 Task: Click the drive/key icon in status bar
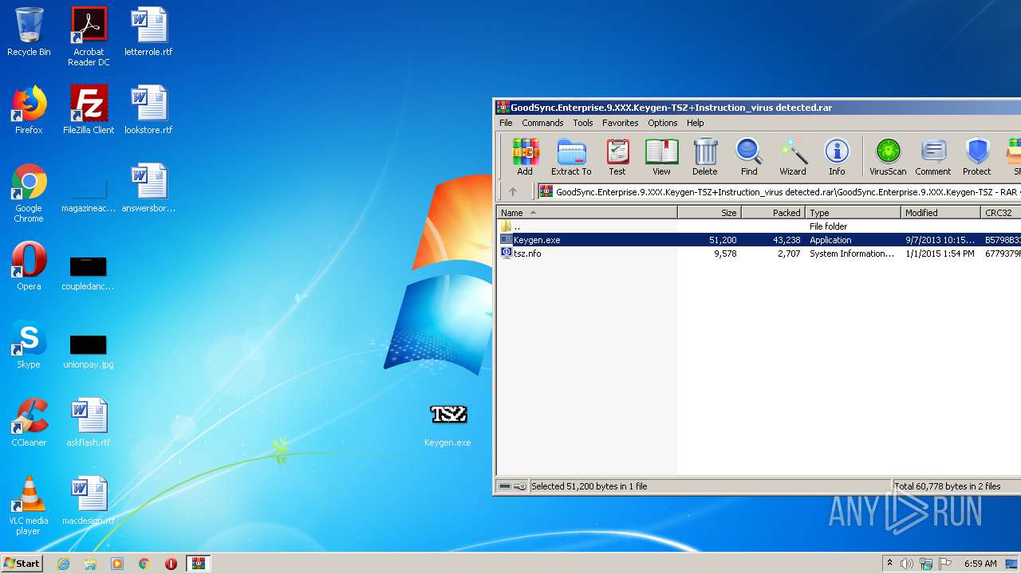point(512,486)
